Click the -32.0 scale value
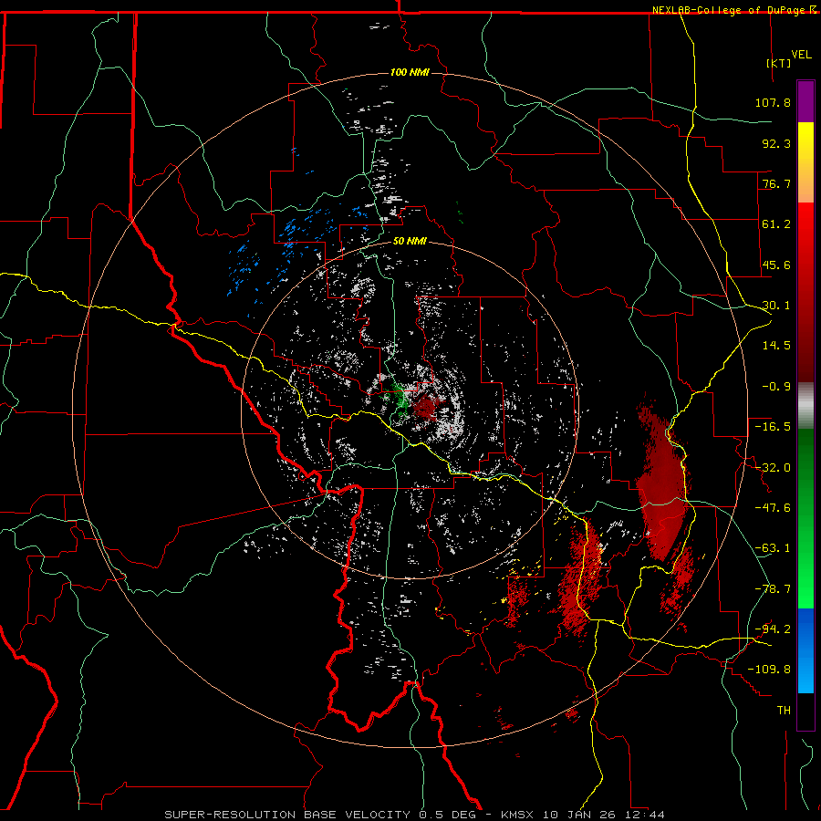 tap(773, 468)
